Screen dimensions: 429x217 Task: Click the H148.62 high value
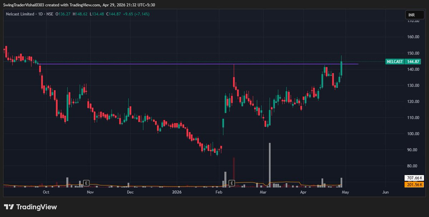coord(80,14)
